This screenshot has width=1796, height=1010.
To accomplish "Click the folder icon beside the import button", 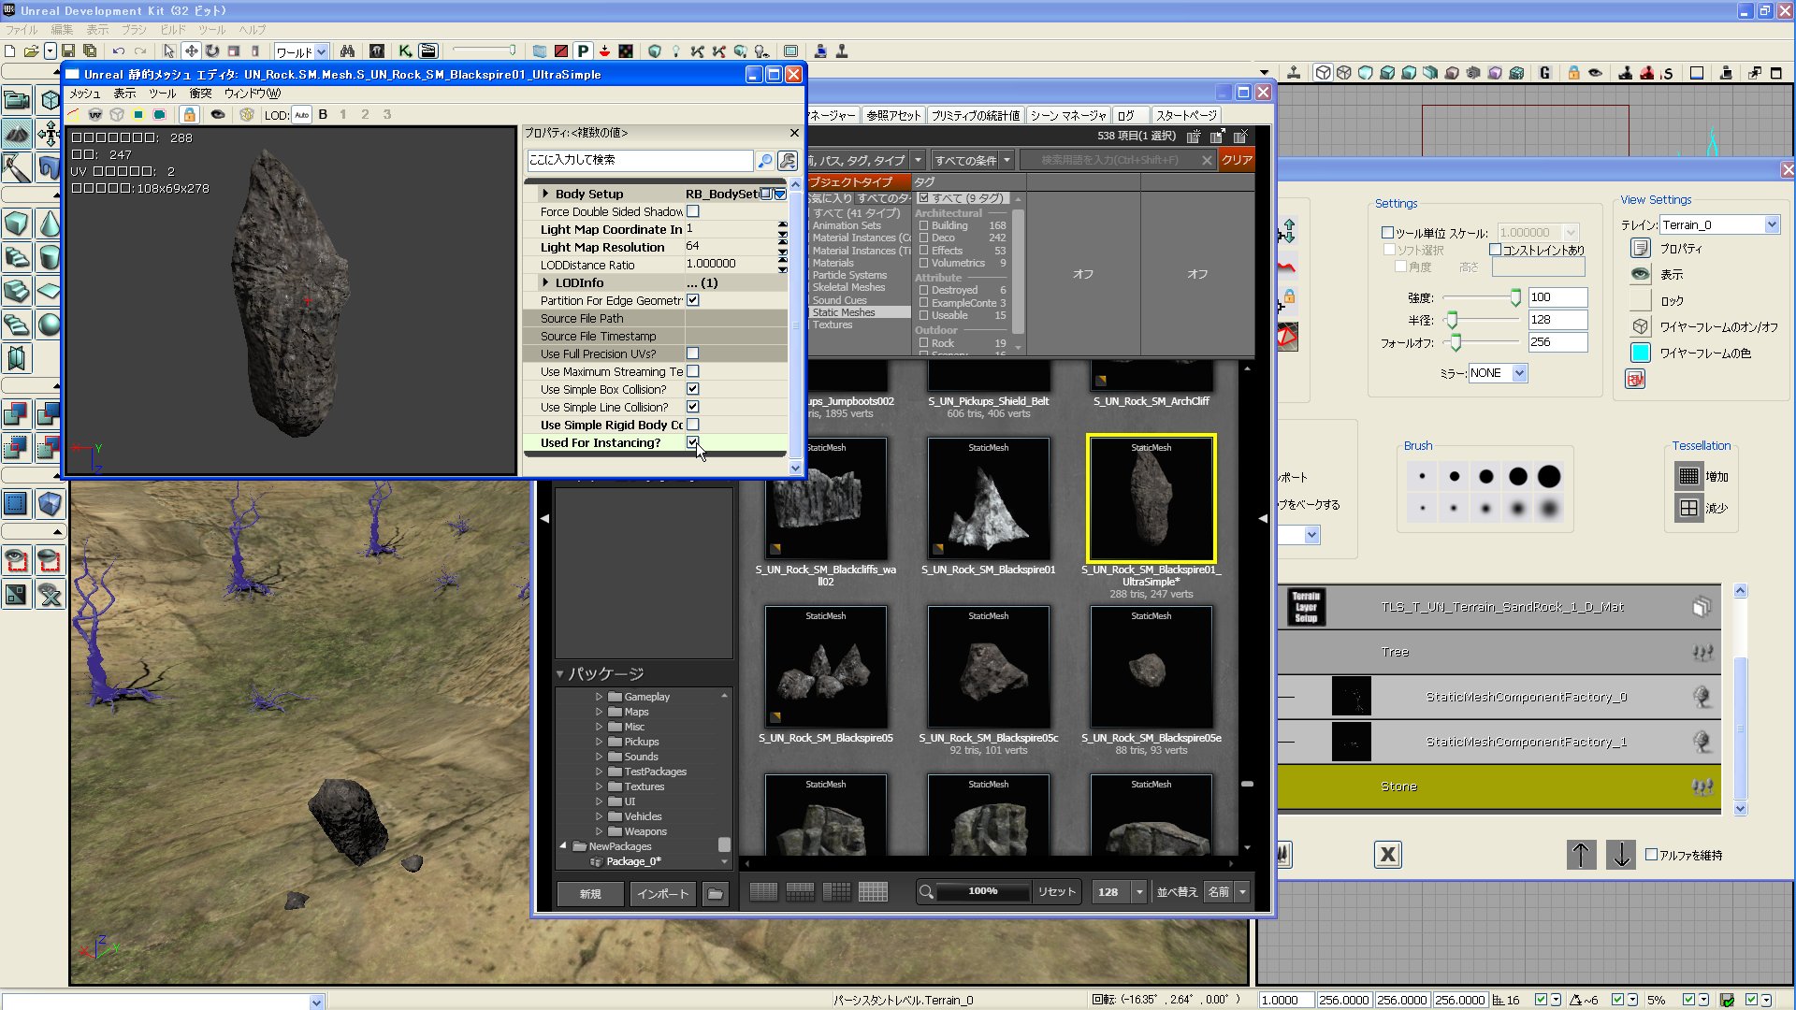I will [x=715, y=894].
